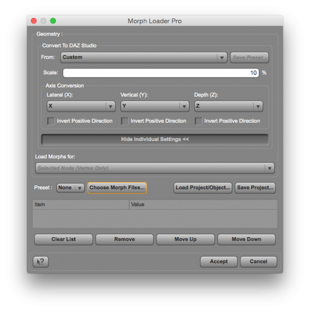The height and width of the screenshot is (312, 310).
Task: Enable Invert Positive Direction for Vertical Y
Action: pyautogui.click(x=125, y=121)
